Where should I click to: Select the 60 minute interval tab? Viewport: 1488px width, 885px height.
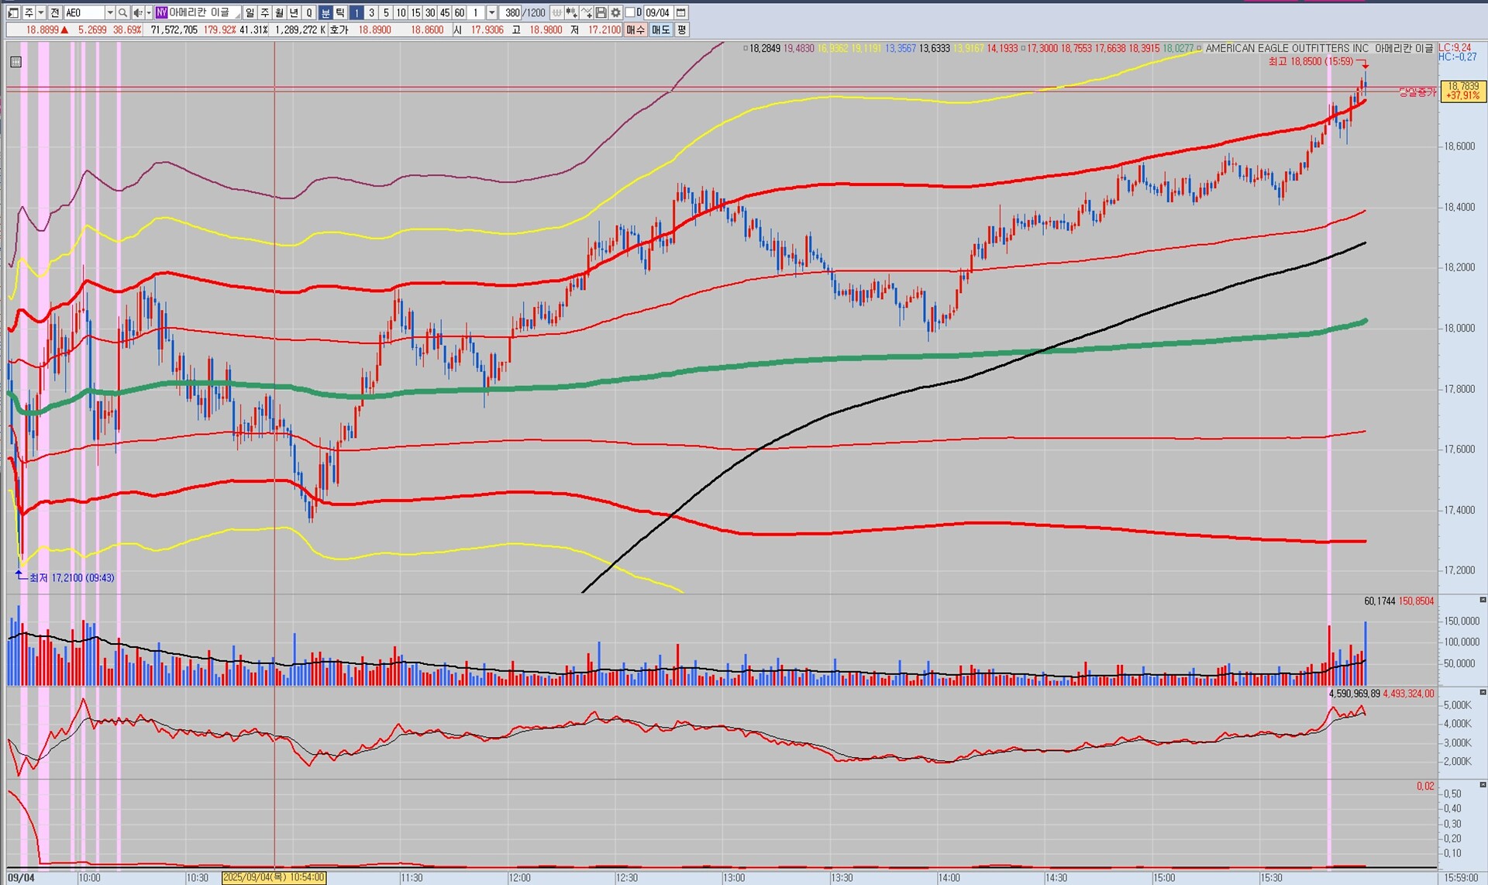[460, 13]
